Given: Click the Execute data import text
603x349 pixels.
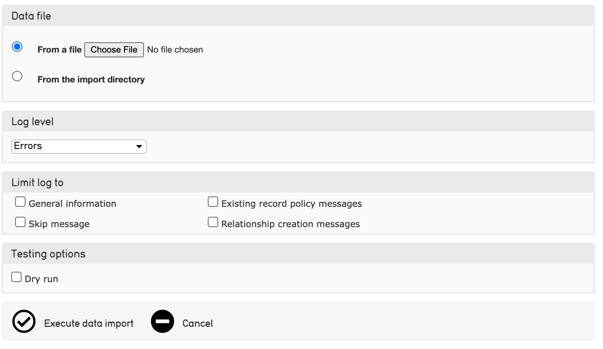Looking at the screenshot, I should point(89,324).
